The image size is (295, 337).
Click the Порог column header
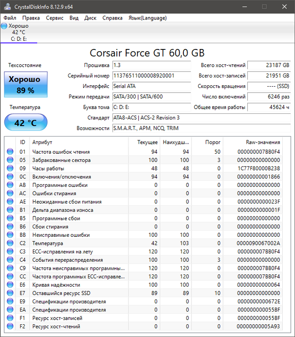[x=207, y=142]
